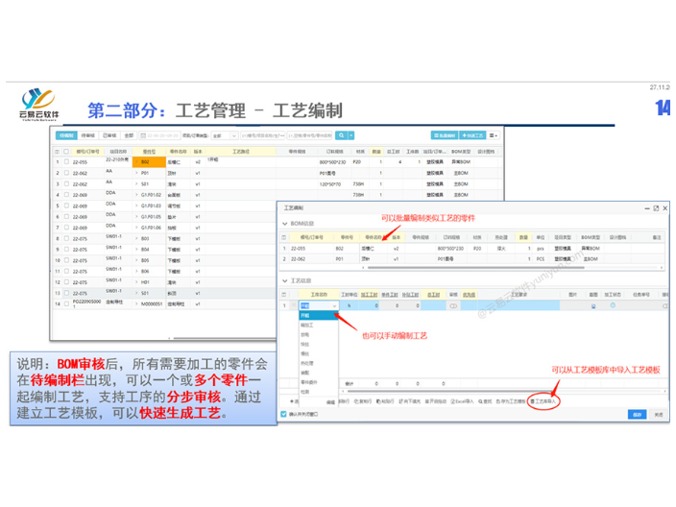Image resolution: width=676 pixels, height=507 pixels.
Task: Click the 批量编制 button
Action: coord(444,135)
